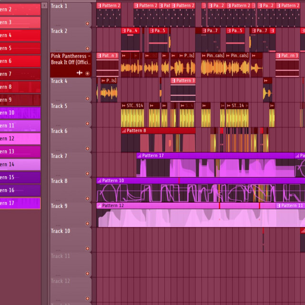Select Pattern 12 in the pattern picker
305x305 pixels.
click(20, 139)
